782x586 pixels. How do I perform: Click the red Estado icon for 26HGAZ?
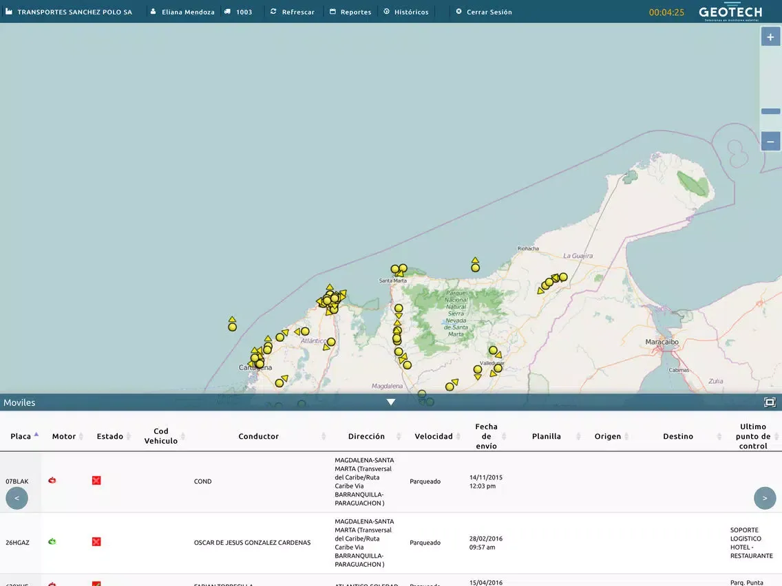click(x=96, y=542)
